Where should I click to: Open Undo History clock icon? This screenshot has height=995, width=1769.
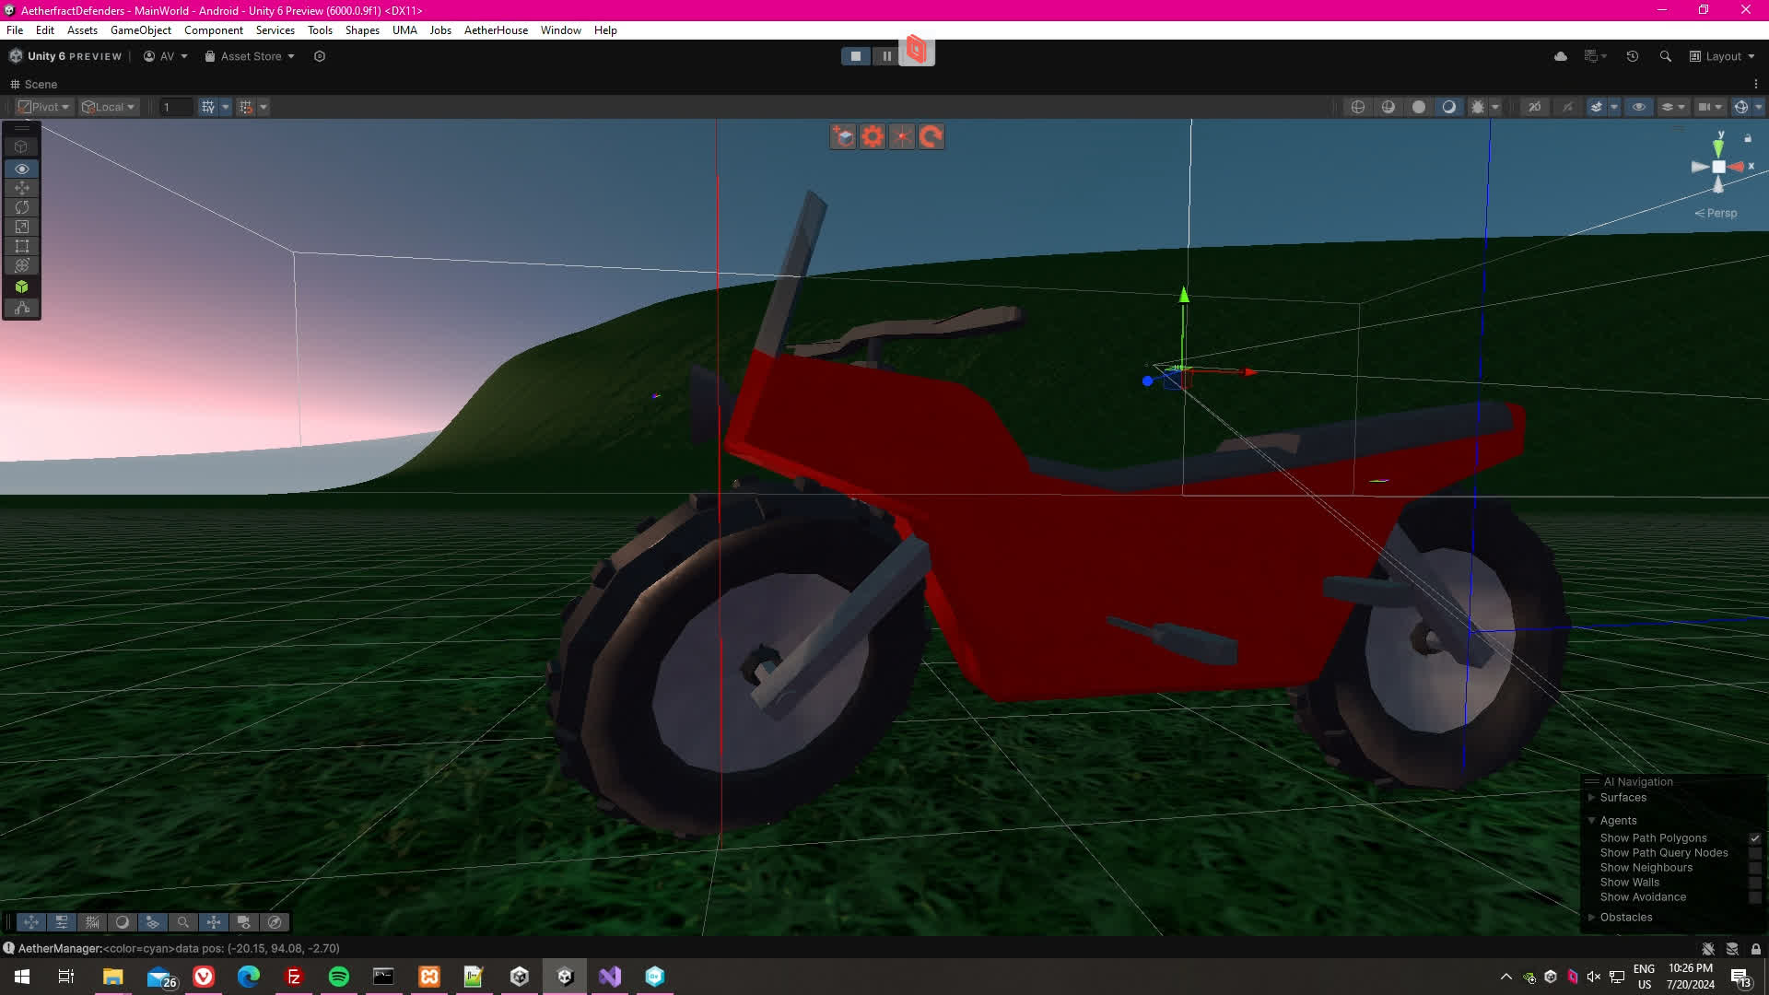click(x=1632, y=56)
